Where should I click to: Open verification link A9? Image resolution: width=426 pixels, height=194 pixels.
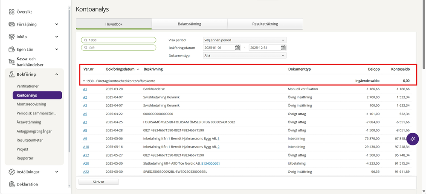(85, 138)
